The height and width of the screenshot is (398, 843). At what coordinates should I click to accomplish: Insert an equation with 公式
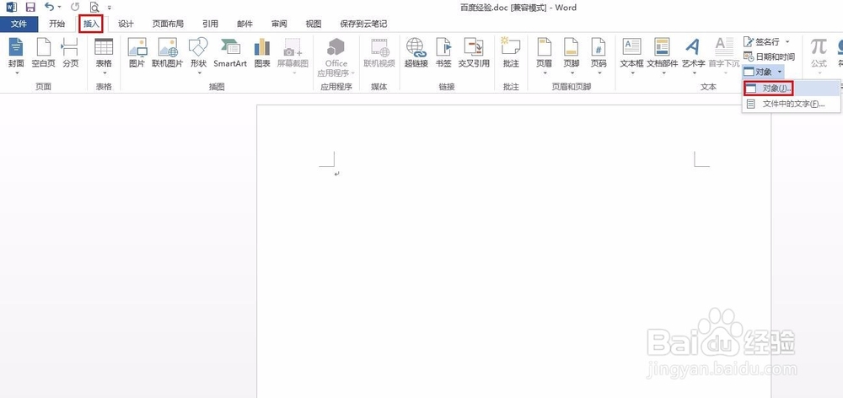coord(819,55)
